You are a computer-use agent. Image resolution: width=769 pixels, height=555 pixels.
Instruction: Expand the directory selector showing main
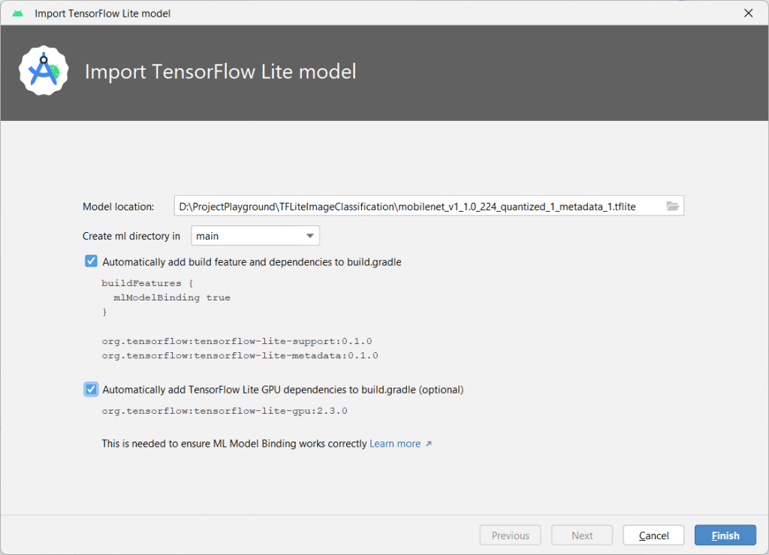255,235
